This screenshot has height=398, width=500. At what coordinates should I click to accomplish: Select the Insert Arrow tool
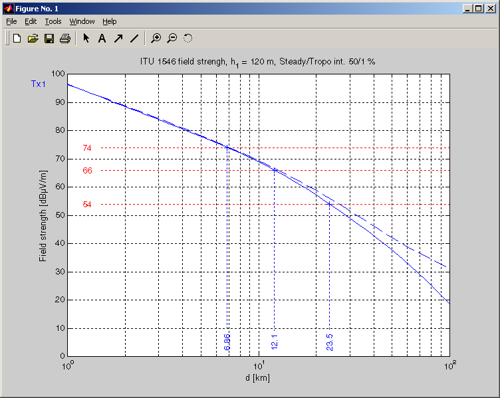click(x=118, y=39)
